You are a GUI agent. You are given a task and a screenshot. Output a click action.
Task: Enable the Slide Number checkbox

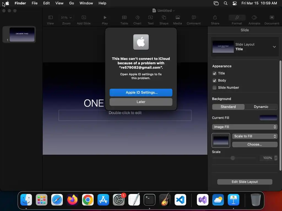coord(214,88)
